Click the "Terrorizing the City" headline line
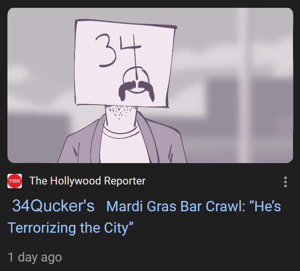This screenshot has height=271, width=300. click(70, 228)
